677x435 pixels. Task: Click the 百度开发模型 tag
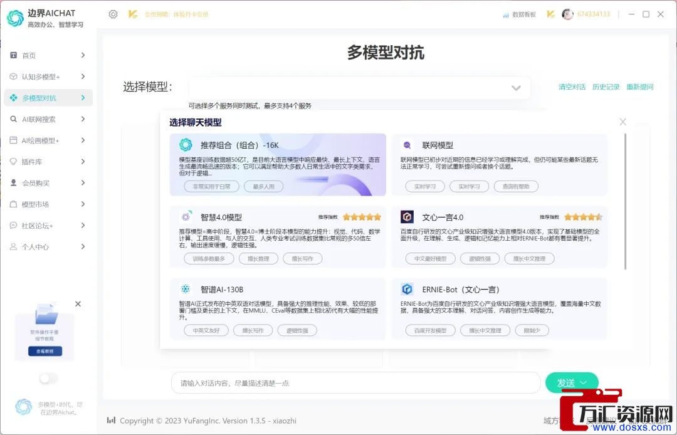[x=431, y=330]
